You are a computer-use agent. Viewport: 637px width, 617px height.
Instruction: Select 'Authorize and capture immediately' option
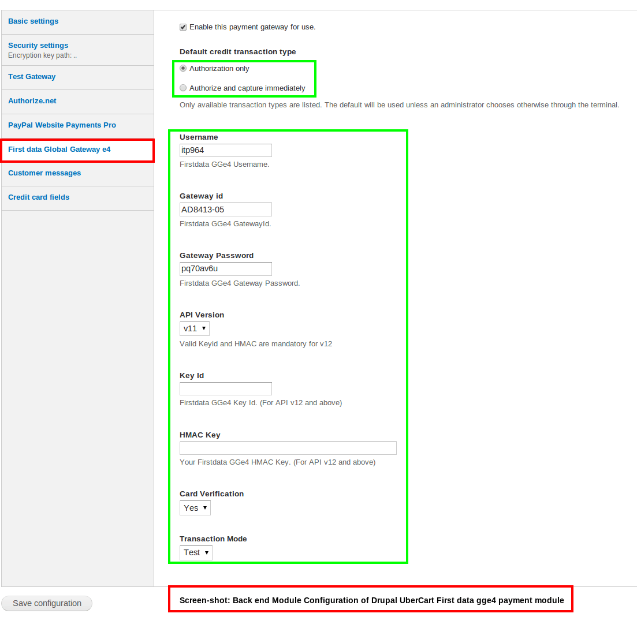pyautogui.click(x=183, y=88)
